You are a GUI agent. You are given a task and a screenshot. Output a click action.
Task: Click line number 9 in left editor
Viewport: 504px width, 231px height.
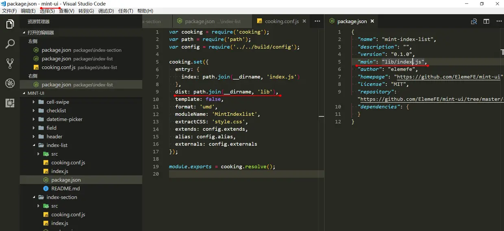coord(157,92)
